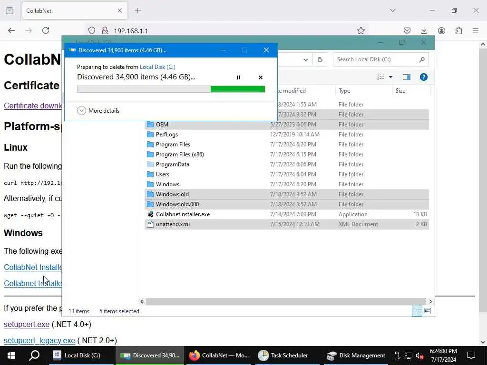Click the muted volume tray icon

pos(419,355)
